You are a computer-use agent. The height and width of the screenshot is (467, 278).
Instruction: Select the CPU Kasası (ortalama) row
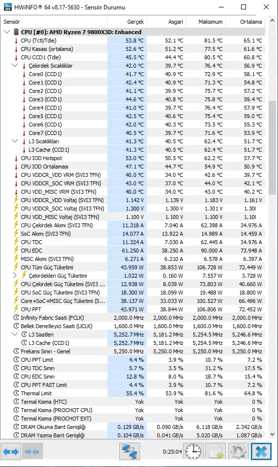133,49
